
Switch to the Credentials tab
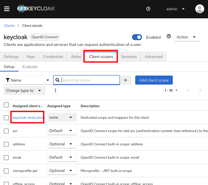53,57
